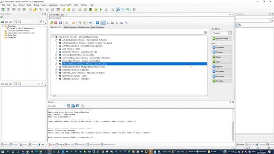Image resolution: width=274 pixels, height=154 pixels.
Task: Switch to Global Extensions tab
Action: coord(97,27)
